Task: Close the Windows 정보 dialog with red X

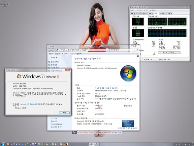Action: 68,70
